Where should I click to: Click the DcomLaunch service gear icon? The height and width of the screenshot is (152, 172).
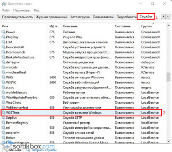tap(3, 52)
